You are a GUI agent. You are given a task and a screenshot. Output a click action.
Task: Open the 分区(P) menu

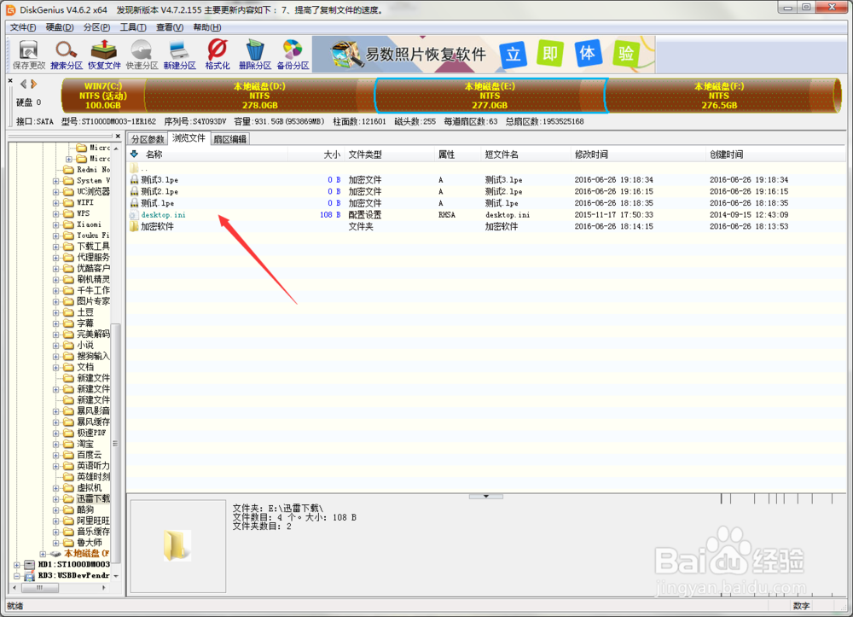[96, 27]
